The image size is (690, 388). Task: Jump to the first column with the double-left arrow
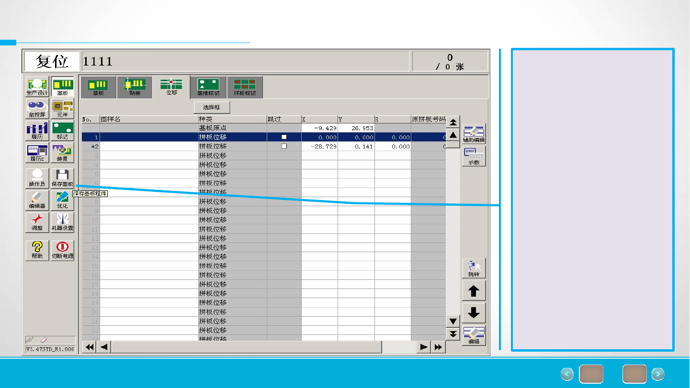pyautogui.click(x=89, y=347)
